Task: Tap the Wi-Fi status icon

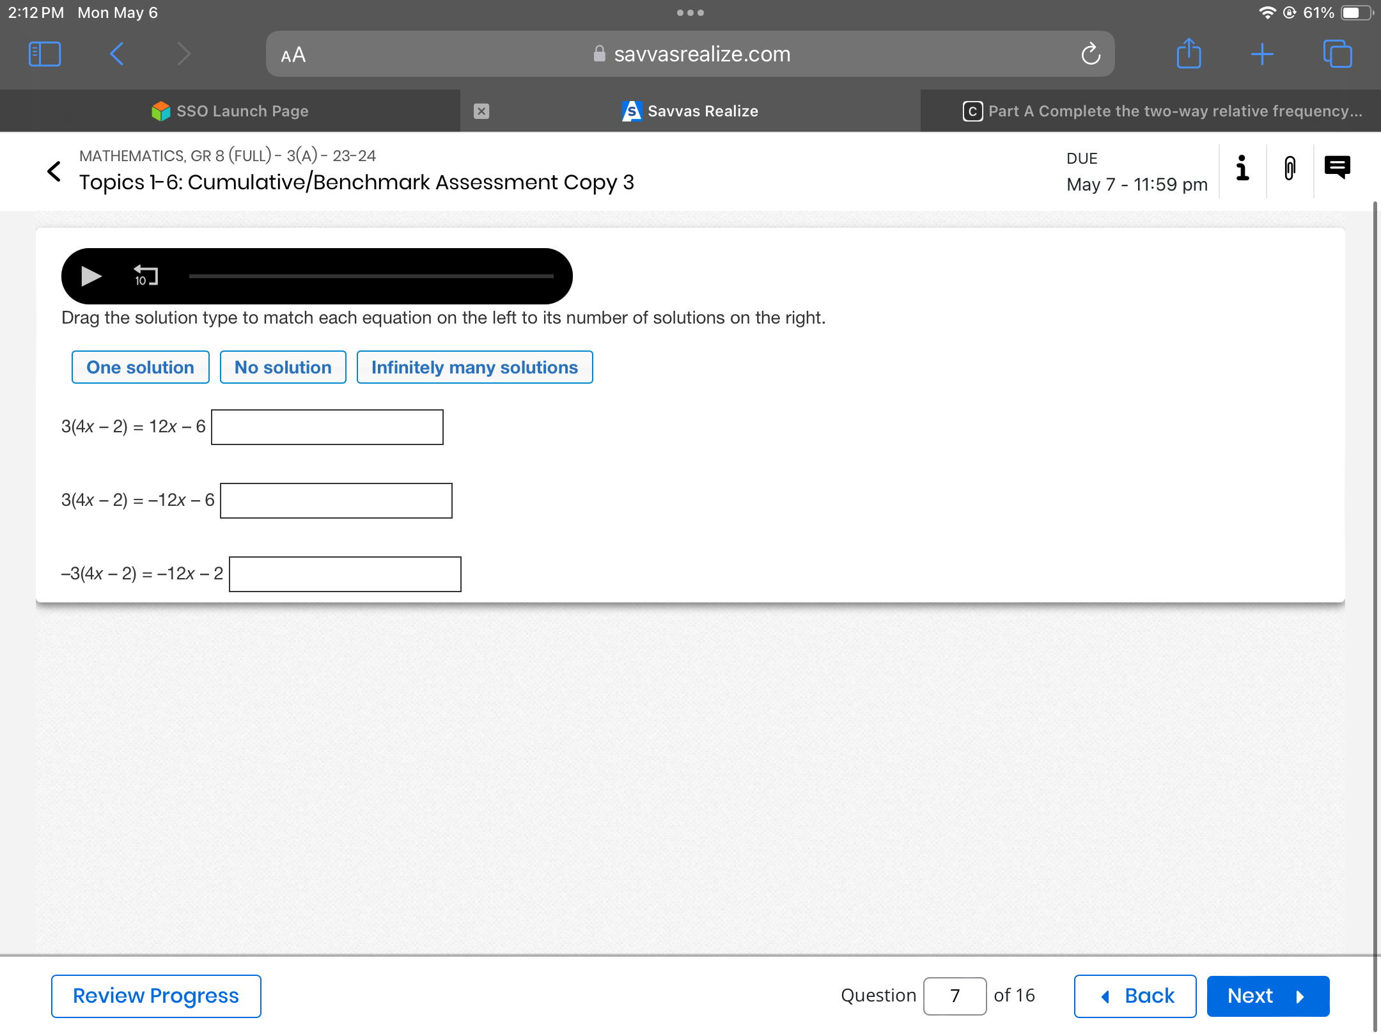Action: 1267,13
